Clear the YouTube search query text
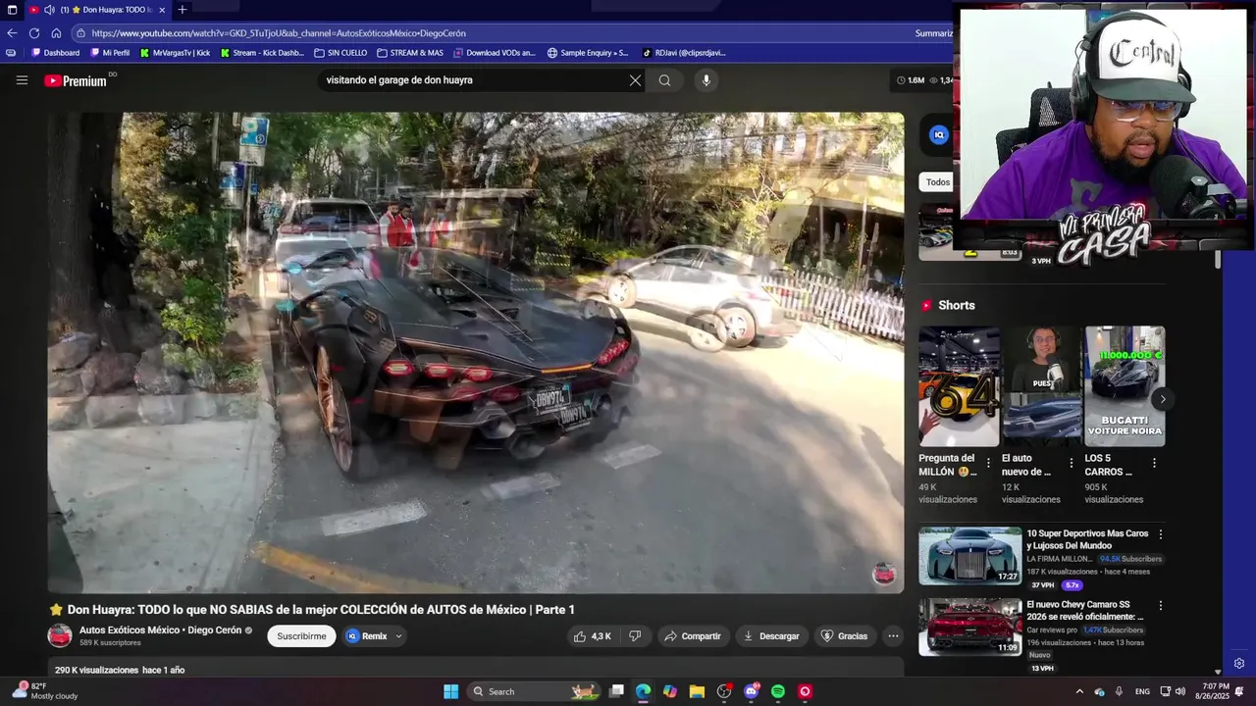 click(x=635, y=80)
